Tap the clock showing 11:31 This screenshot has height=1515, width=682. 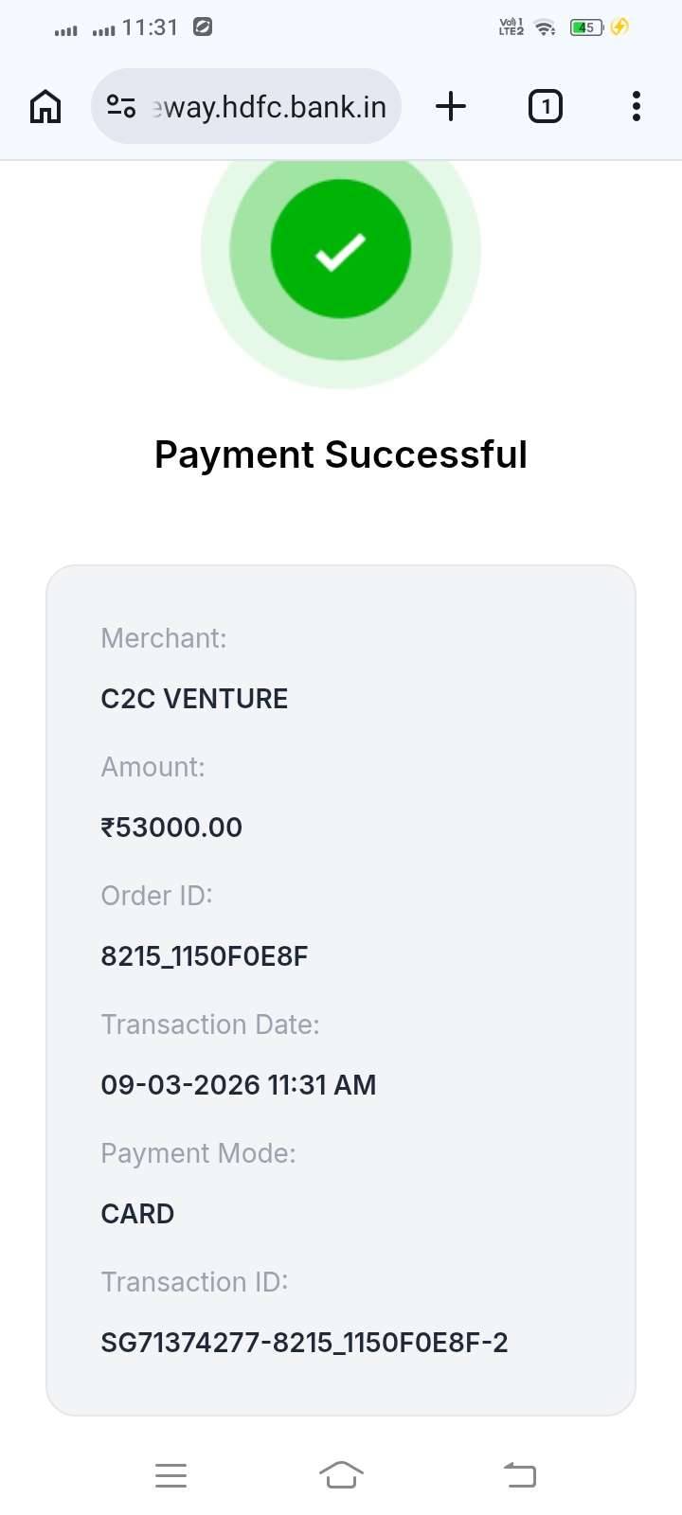150,27
